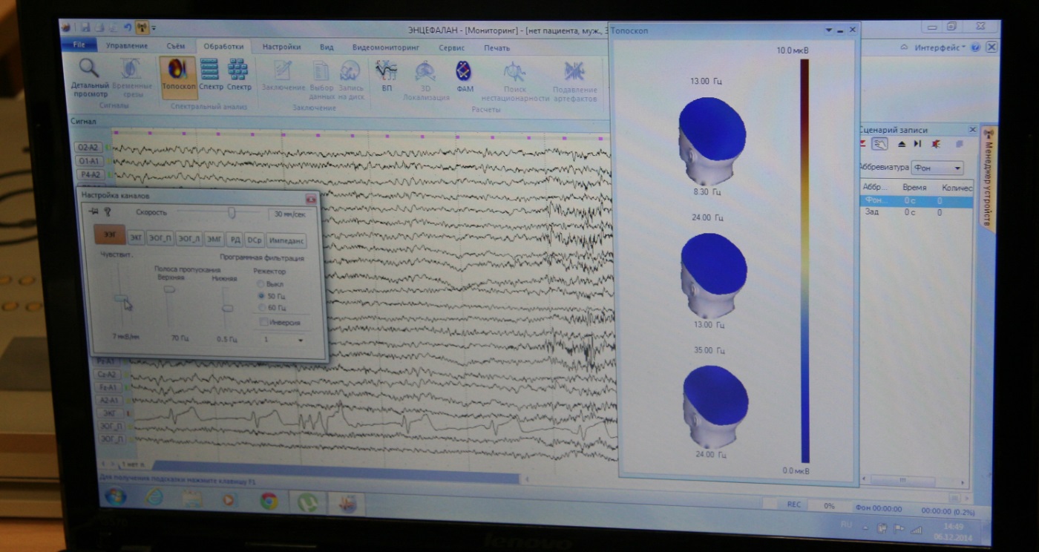The height and width of the screenshot is (552, 1039).
Task: Click the Скорость speed slider handle
Action: (x=232, y=213)
